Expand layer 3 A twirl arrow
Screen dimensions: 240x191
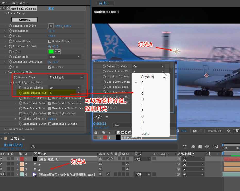18,169
